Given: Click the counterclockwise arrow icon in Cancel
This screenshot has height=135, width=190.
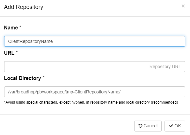Looking at the screenshot, I should click(x=140, y=126).
